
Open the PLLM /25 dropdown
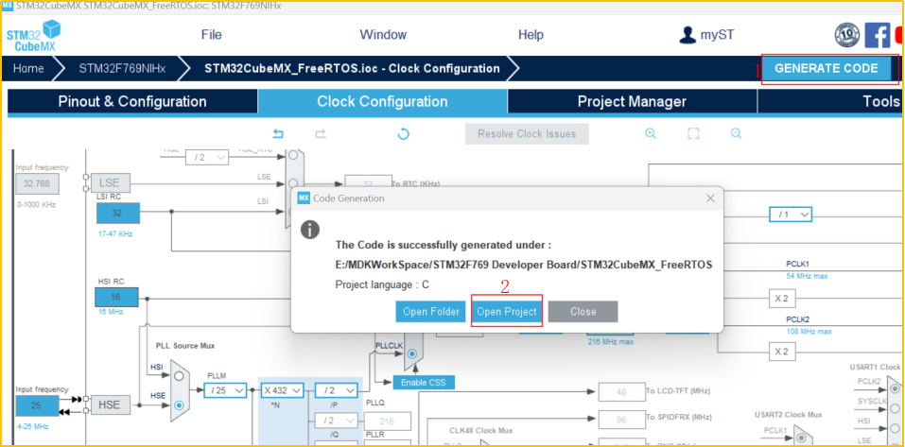232,390
